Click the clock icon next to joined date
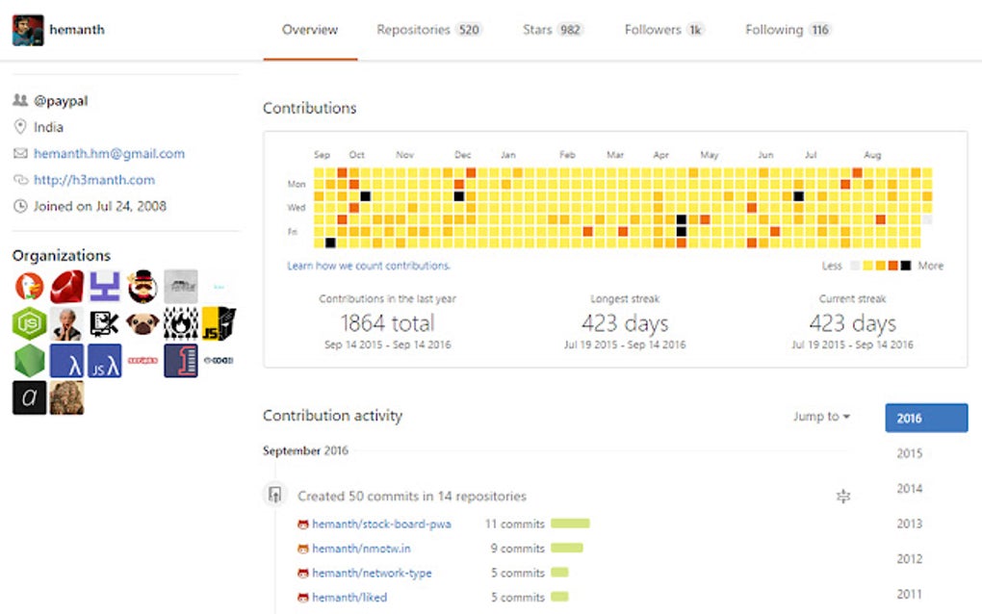 click(21, 206)
